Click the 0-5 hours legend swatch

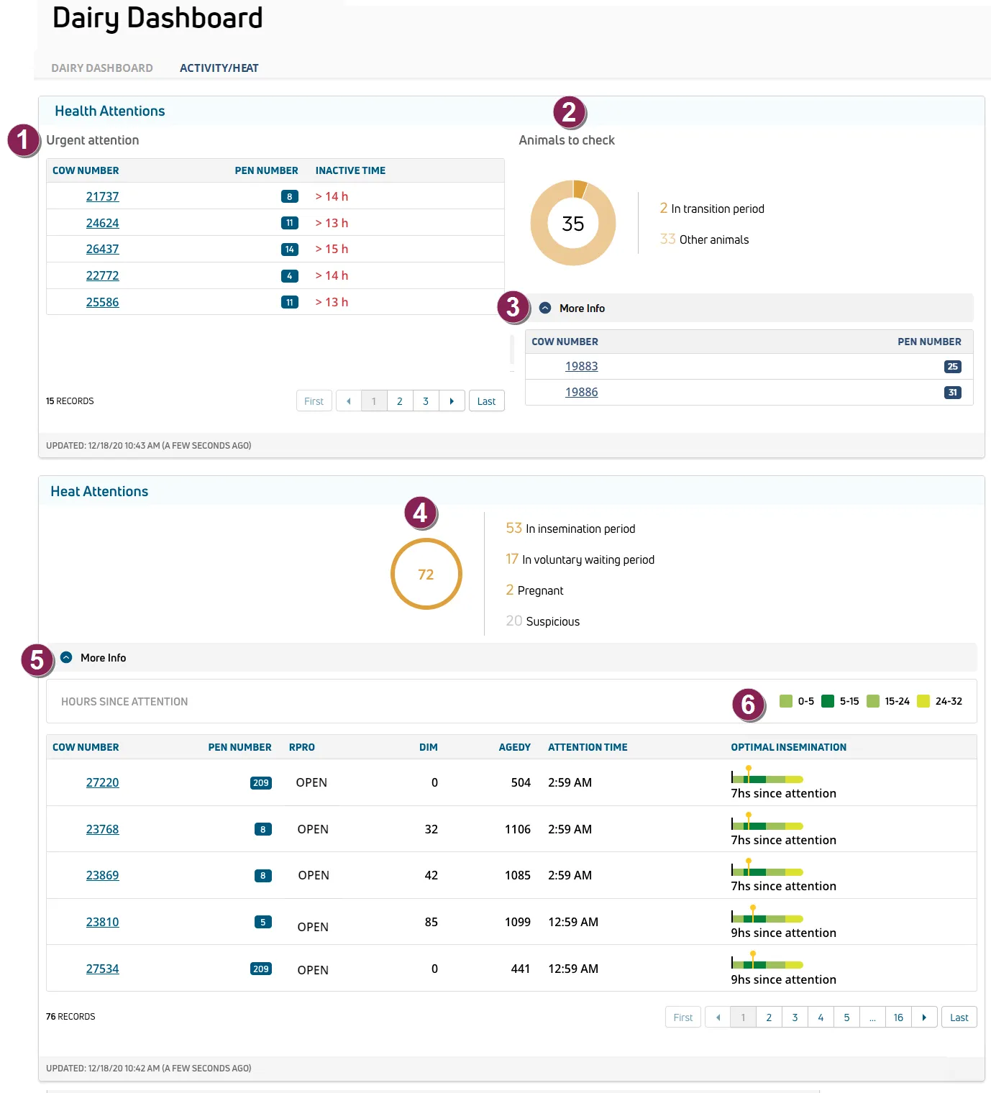coord(786,701)
